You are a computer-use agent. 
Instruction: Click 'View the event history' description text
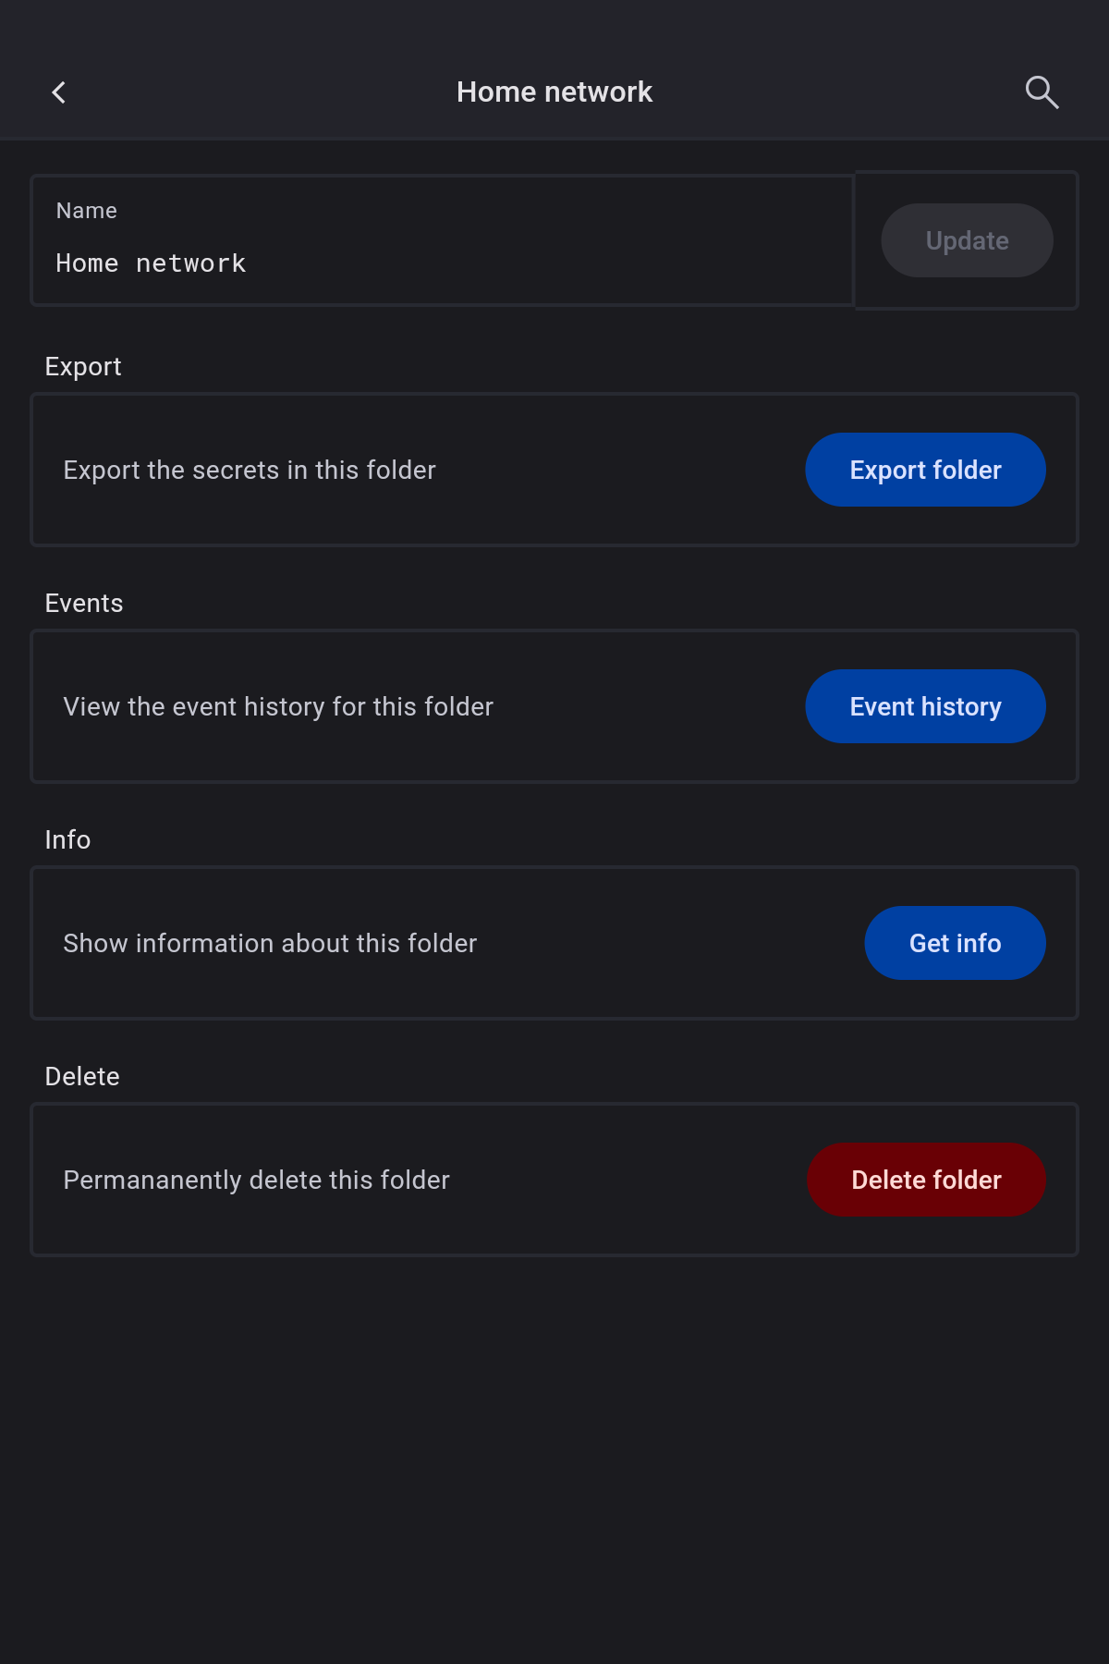point(278,707)
